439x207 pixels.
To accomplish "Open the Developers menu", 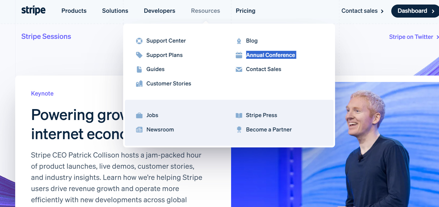I will [x=159, y=11].
